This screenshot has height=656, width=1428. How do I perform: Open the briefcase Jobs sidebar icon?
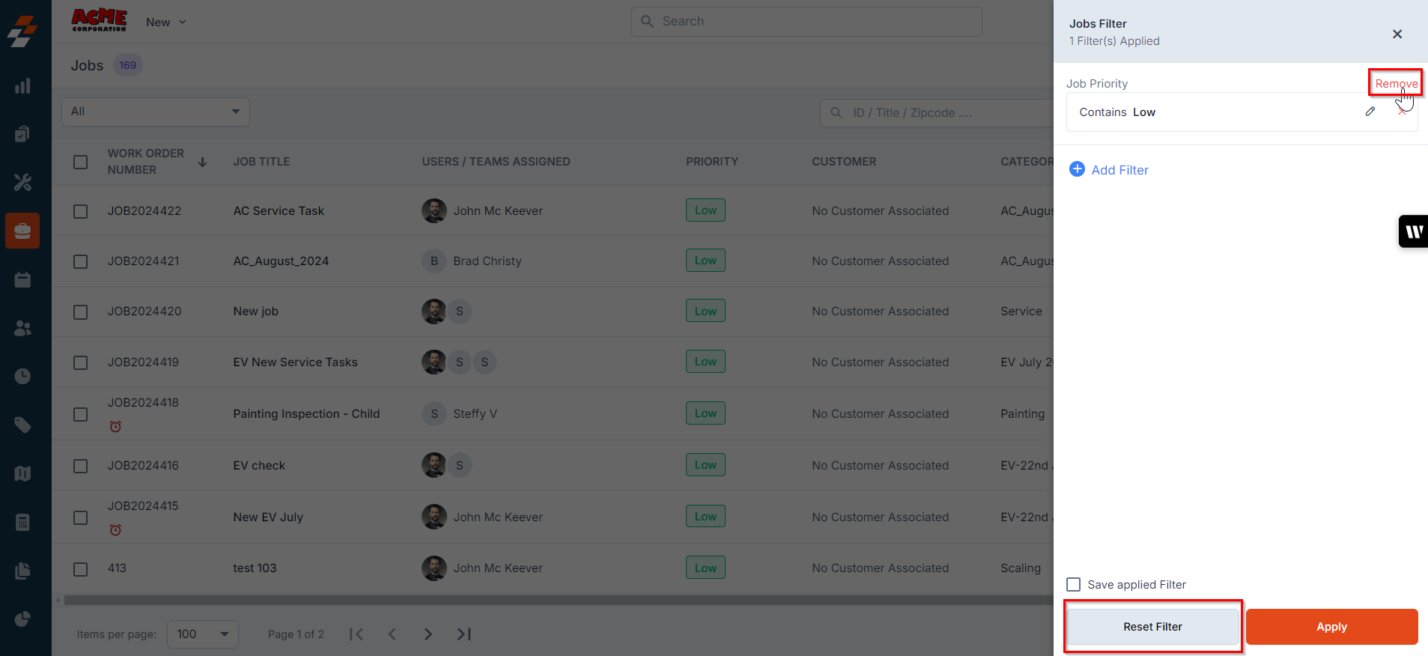[x=22, y=231]
